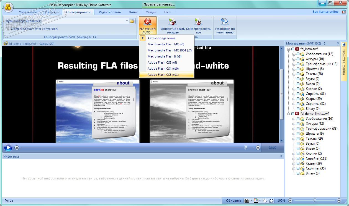This screenshot has height=206, width=349.
Task: Click the Play button in the player
Action: click(x=8, y=148)
